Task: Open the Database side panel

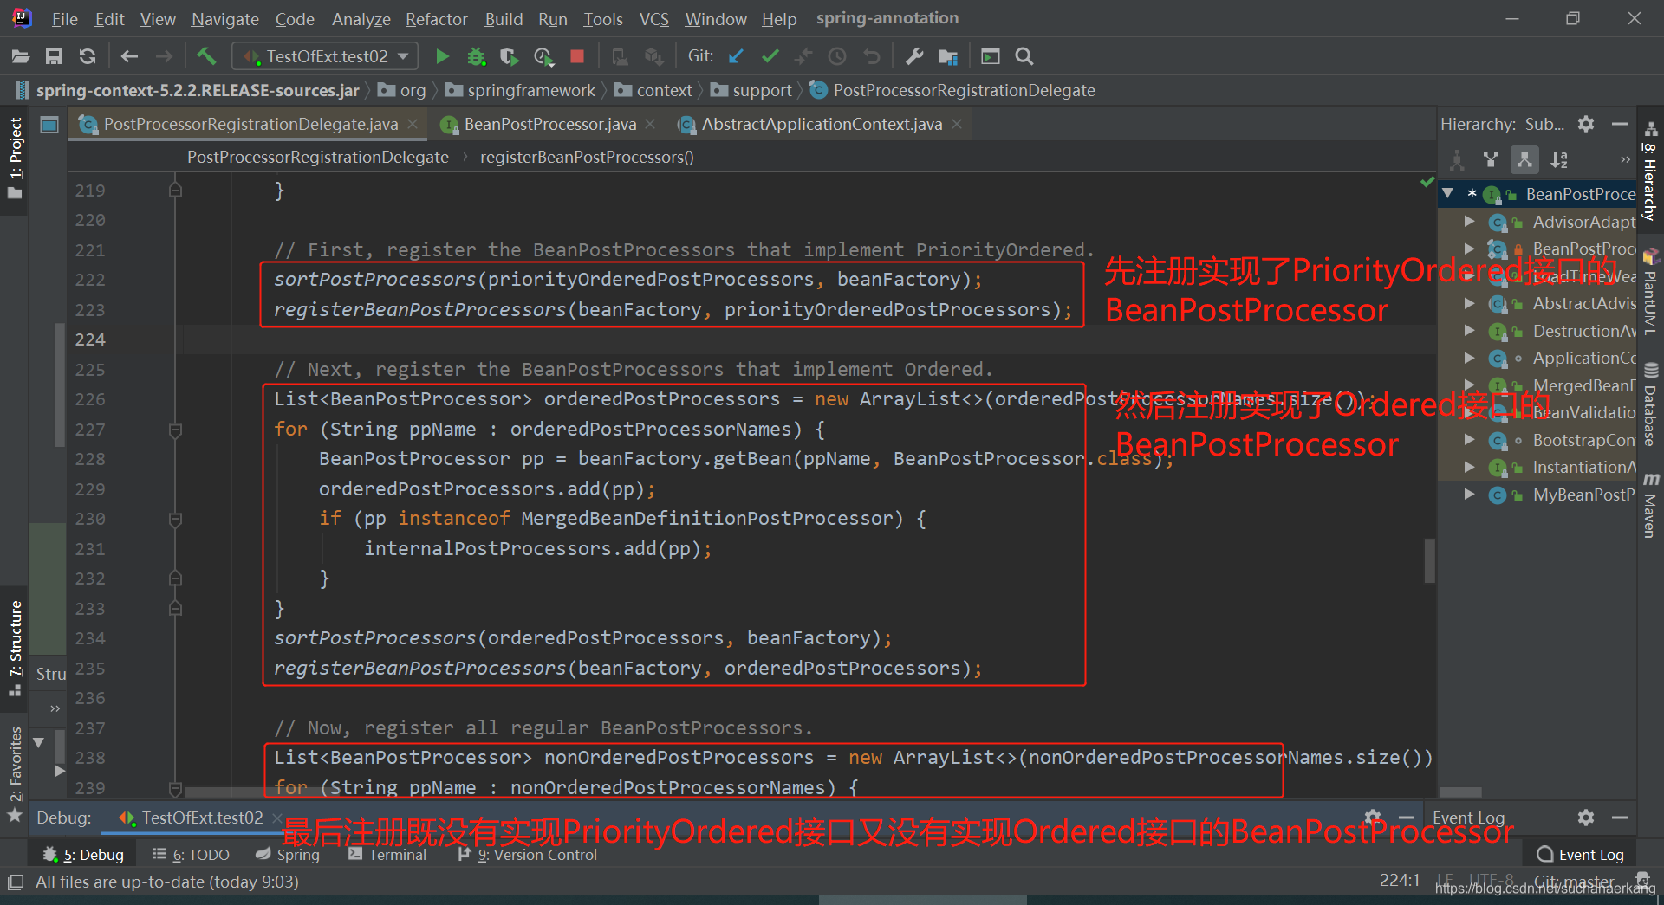Action: point(1650,404)
